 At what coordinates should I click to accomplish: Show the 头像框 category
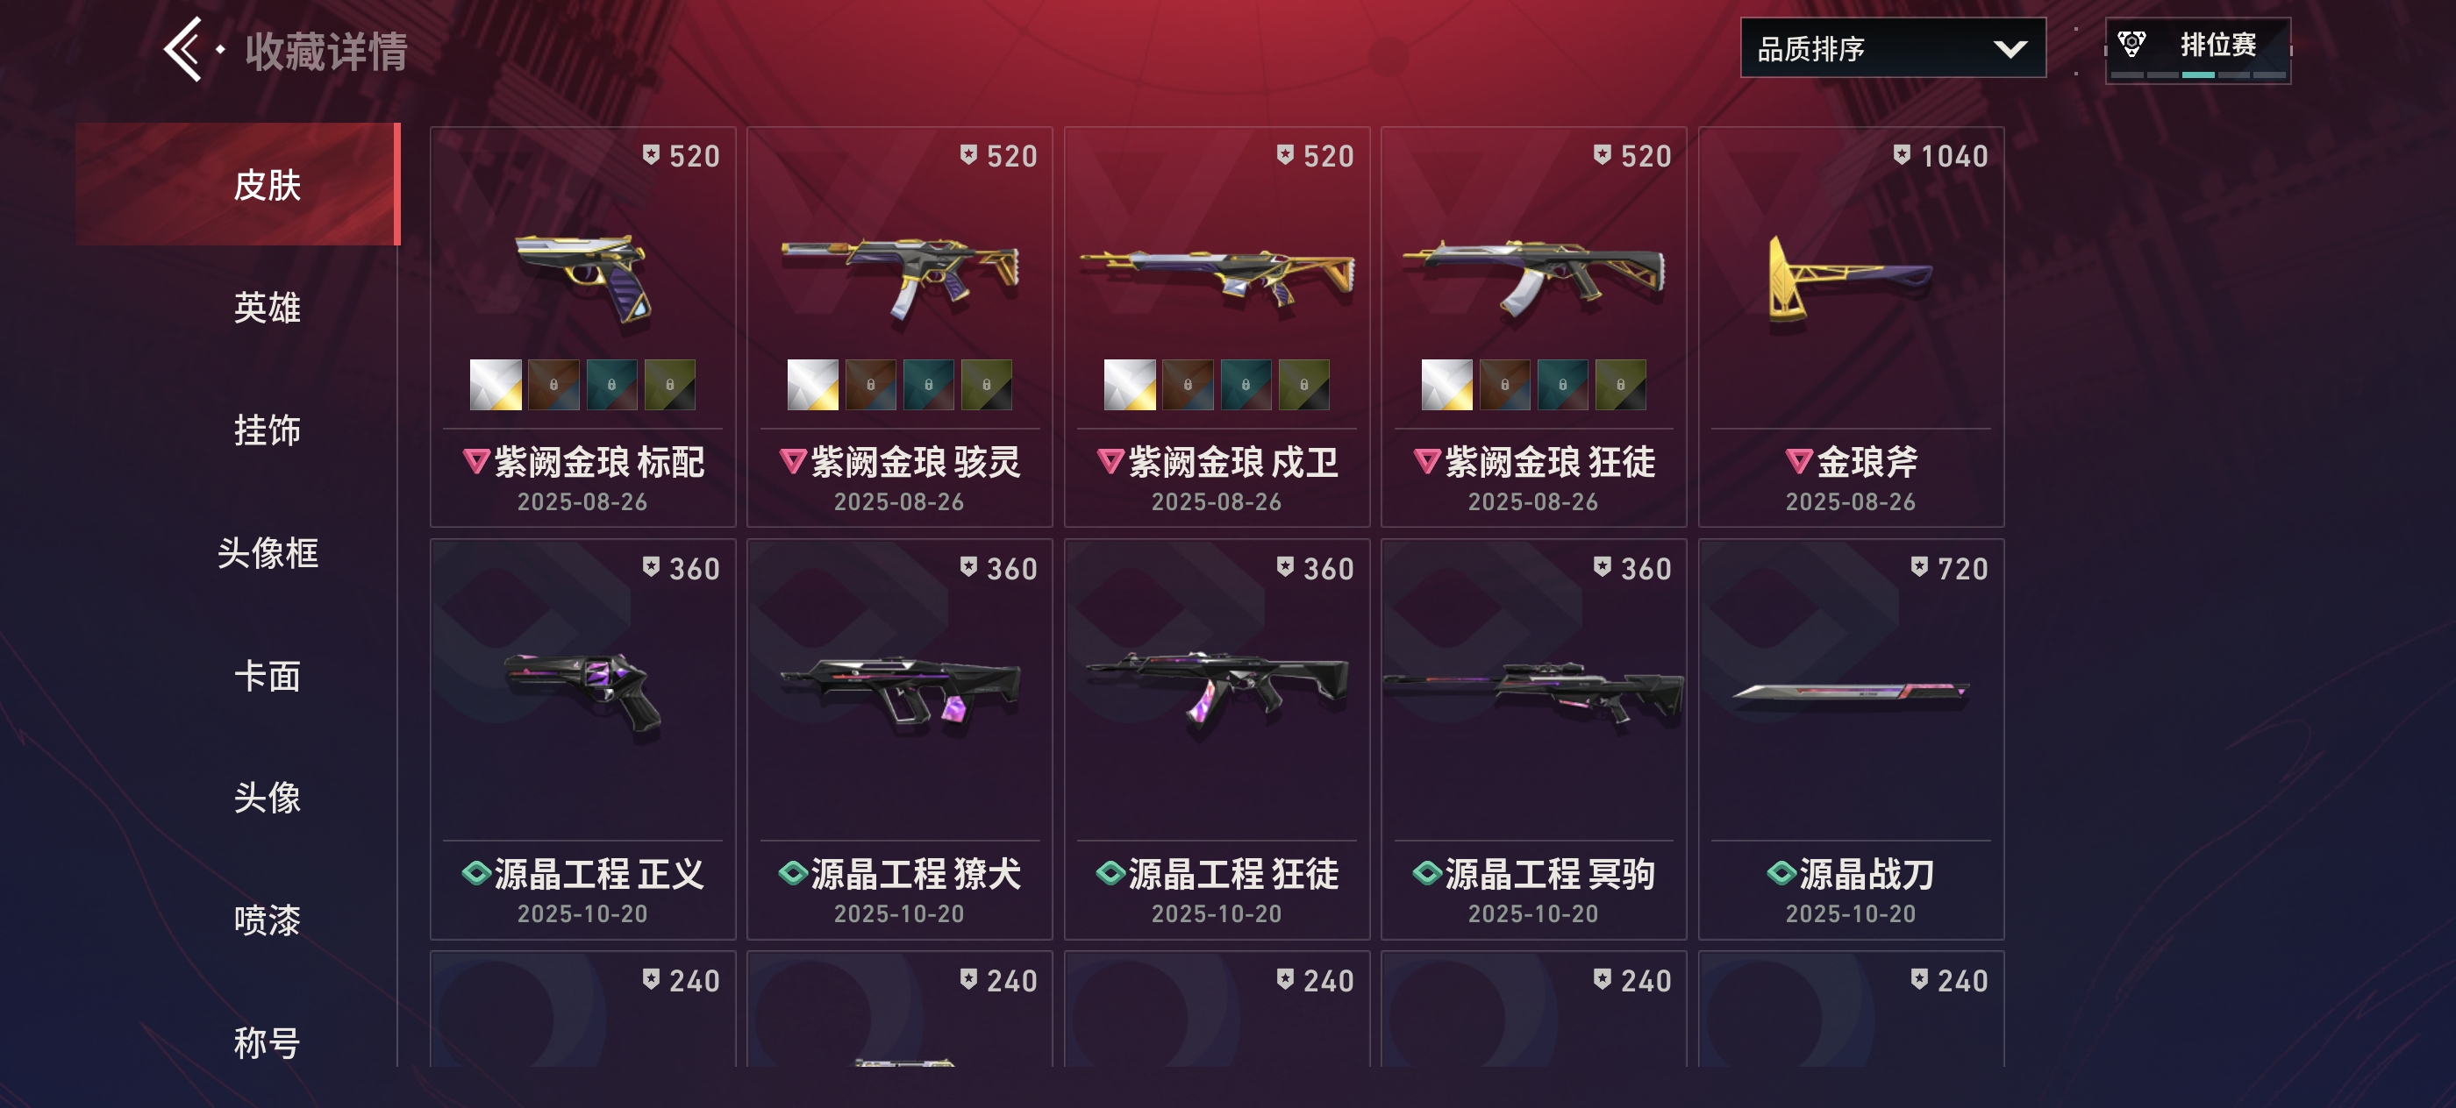coord(267,552)
